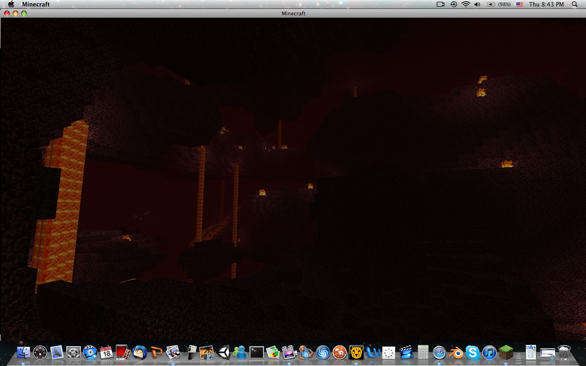Open the US flag input source menu
The width and height of the screenshot is (586, 366).
pos(519,4)
